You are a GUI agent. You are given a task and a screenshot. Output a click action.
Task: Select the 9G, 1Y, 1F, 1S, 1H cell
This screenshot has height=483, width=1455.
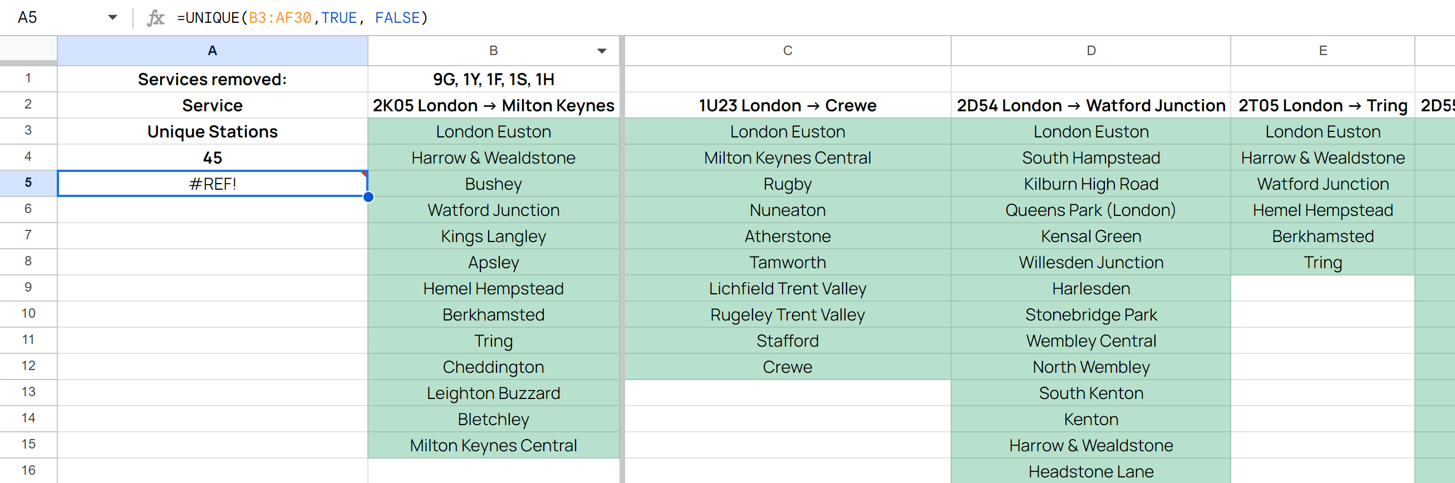[494, 79]
